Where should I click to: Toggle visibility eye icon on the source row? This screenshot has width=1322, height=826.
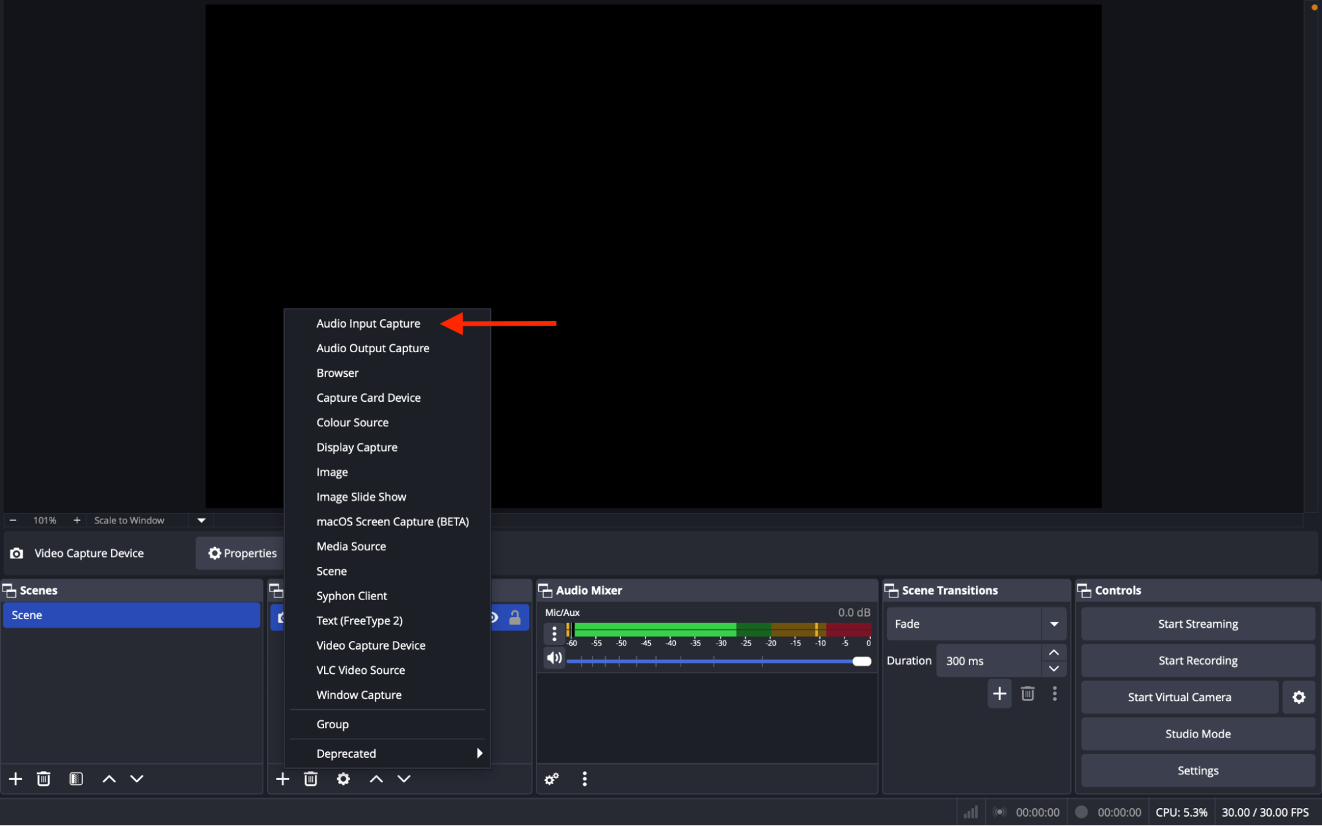493,617
